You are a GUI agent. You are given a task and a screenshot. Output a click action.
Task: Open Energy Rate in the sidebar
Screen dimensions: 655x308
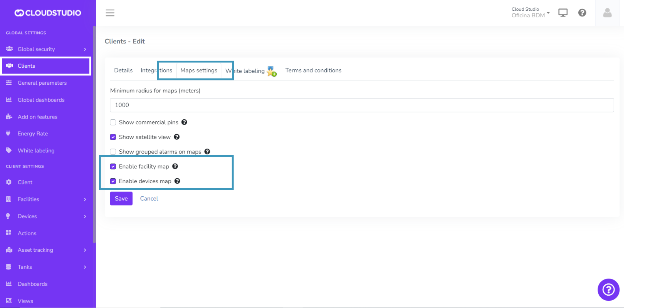point(33,134)
